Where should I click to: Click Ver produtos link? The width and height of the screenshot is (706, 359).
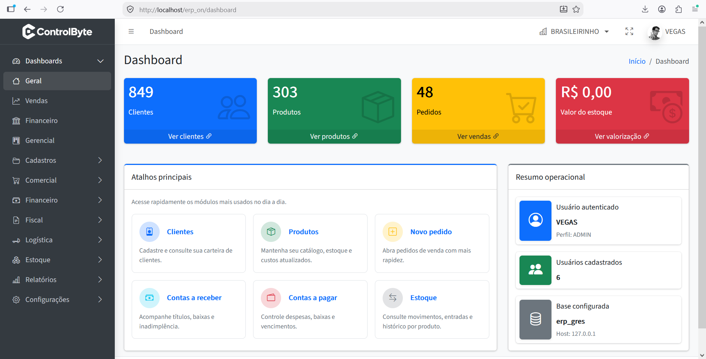click(334, 137)
